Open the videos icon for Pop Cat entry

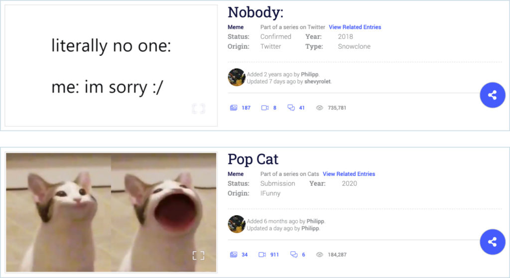(262, 255)
